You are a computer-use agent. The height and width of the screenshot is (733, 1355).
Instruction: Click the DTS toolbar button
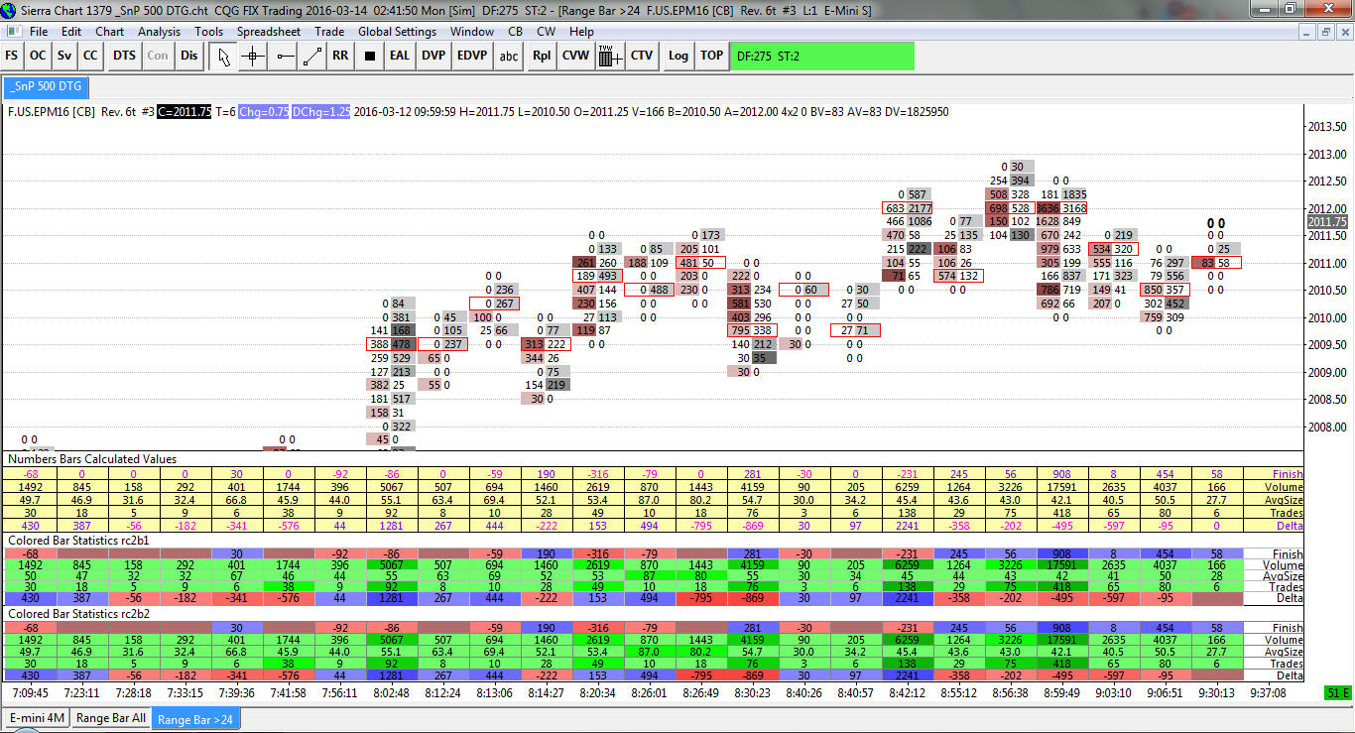tap(124, 56)
